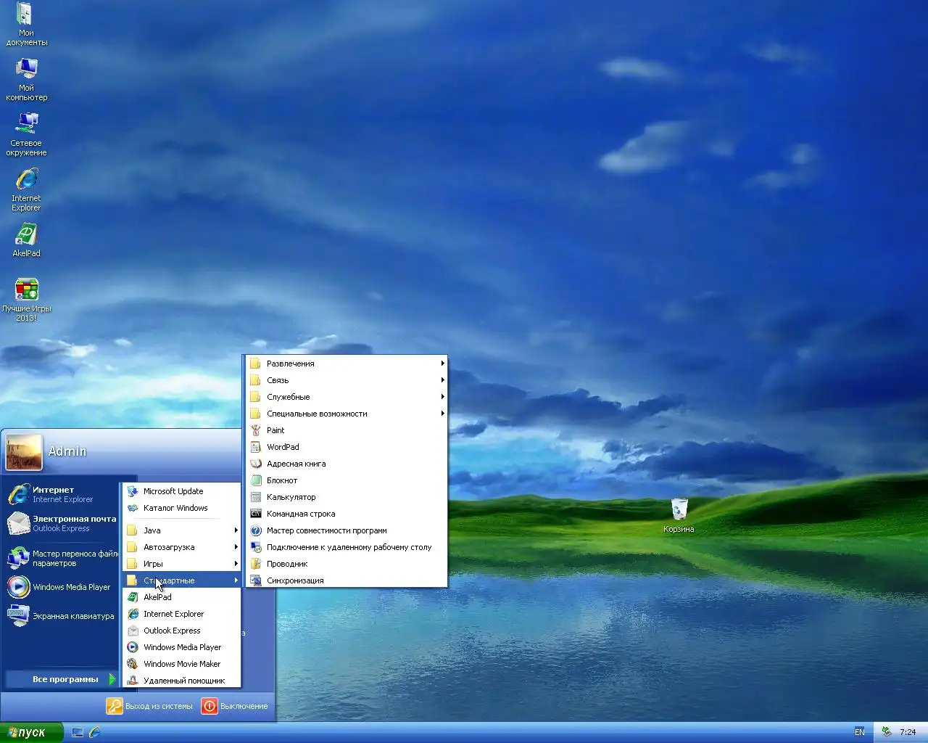Screen dimensions: 928x743
Task: Open Адресная книга address book
Action: click(346, 464)
